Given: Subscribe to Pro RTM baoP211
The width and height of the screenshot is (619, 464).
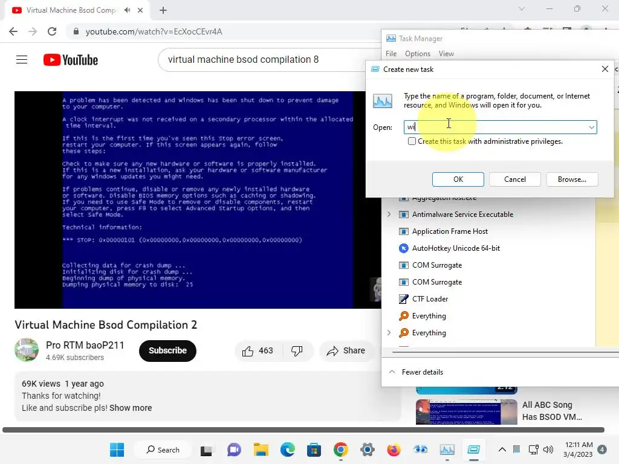Looking at the screenshot, I should tap(167, 351).
